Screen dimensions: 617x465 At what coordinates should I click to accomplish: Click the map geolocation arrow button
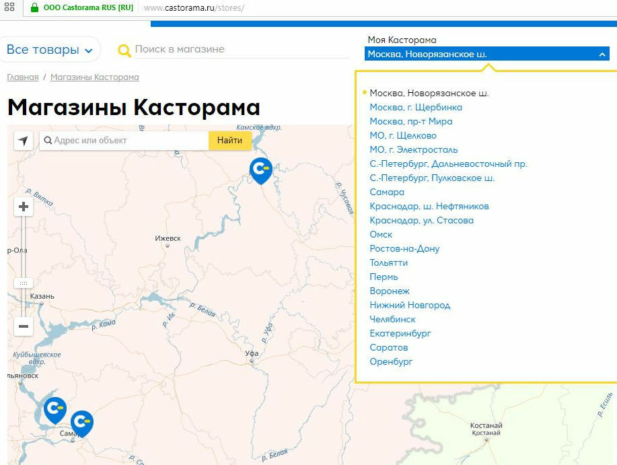(x=24, y=141)
